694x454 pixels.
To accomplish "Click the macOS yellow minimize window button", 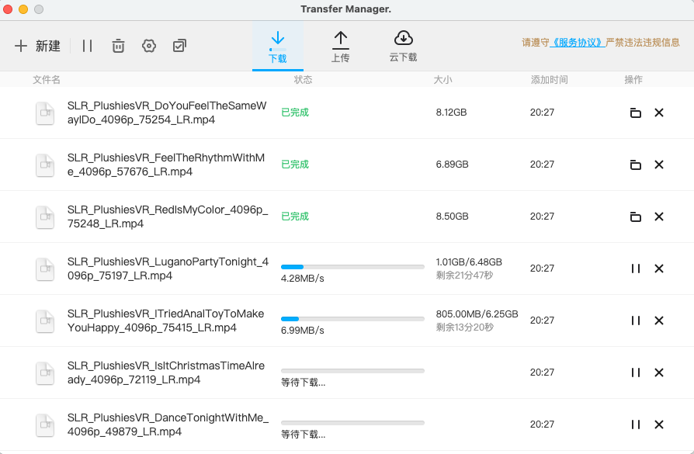I will [23, 9].
